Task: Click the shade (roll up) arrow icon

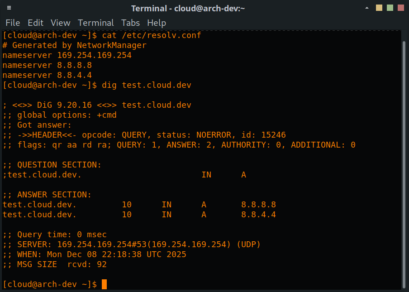Action: point(367,8)
